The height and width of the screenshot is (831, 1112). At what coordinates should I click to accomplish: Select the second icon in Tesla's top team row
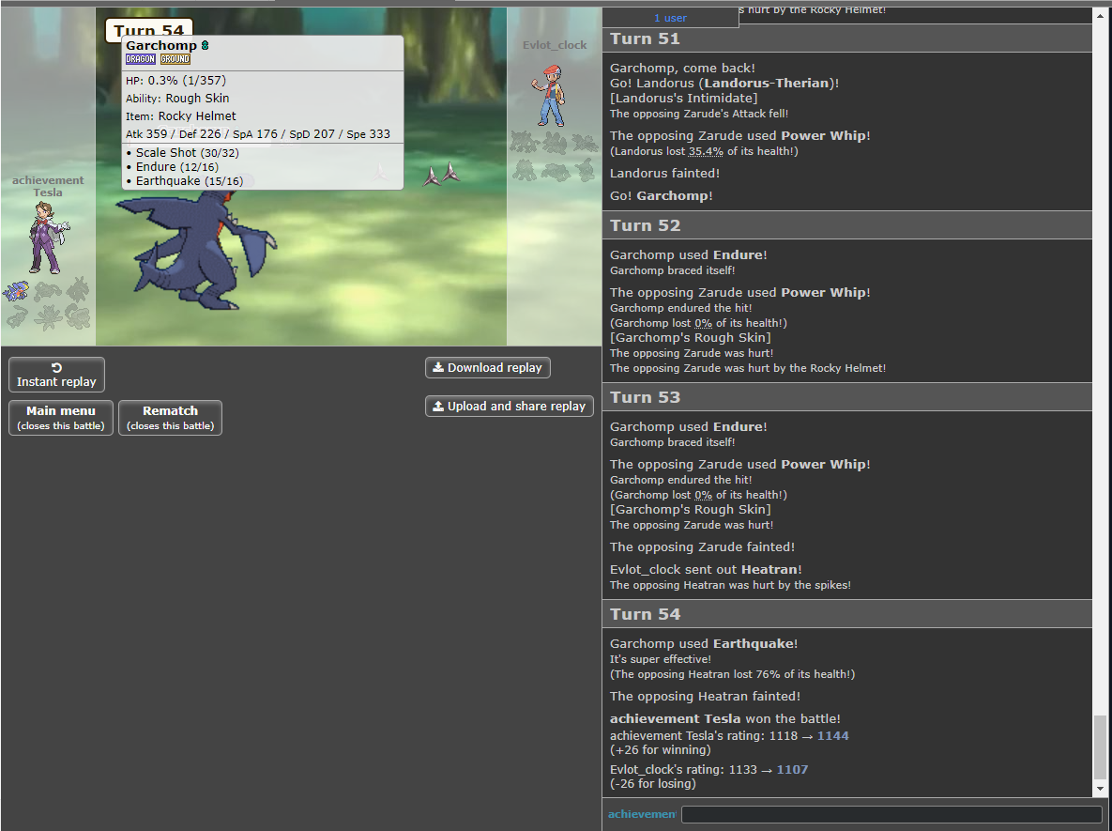pos(48,292)
